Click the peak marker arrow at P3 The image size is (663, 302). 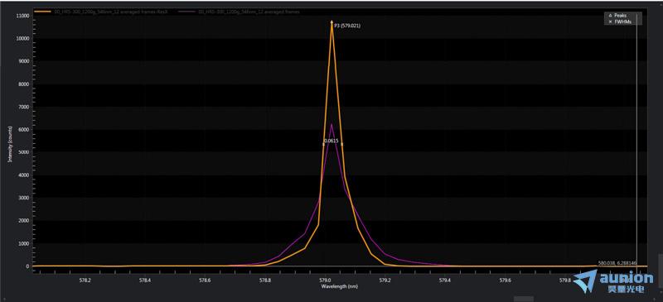(332, 22)
